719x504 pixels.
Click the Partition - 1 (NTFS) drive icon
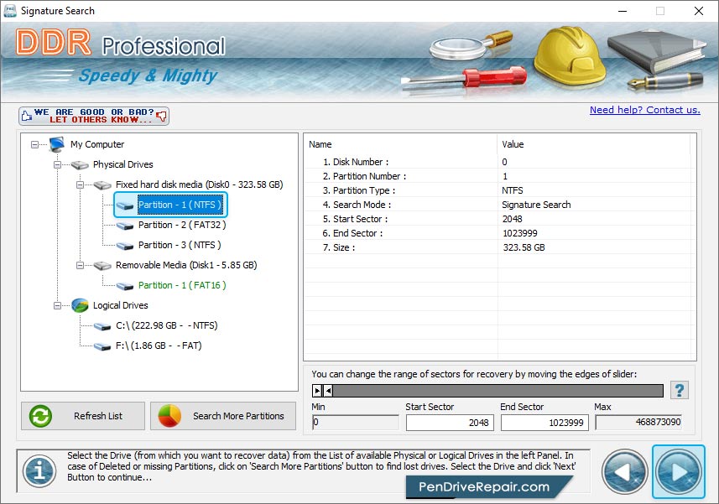(125, 205)
